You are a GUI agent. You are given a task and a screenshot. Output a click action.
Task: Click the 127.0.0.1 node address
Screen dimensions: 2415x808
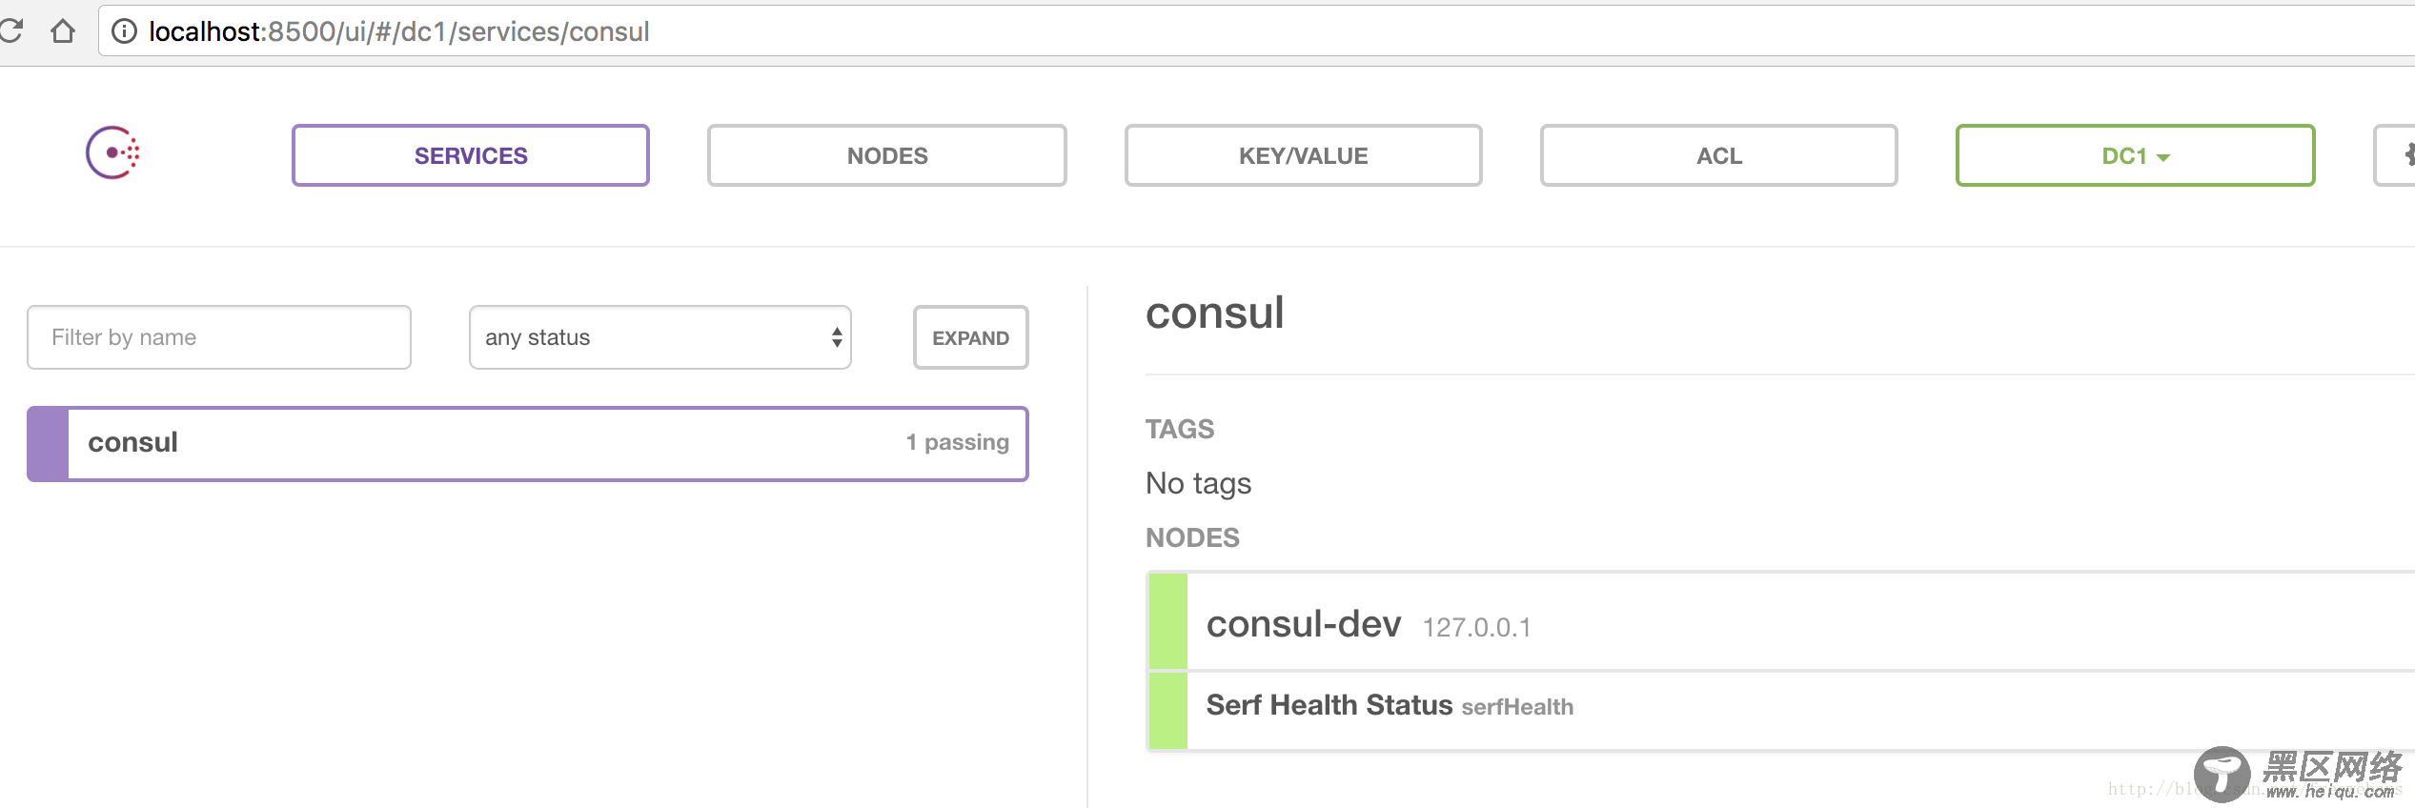(x=1477, y=628)
